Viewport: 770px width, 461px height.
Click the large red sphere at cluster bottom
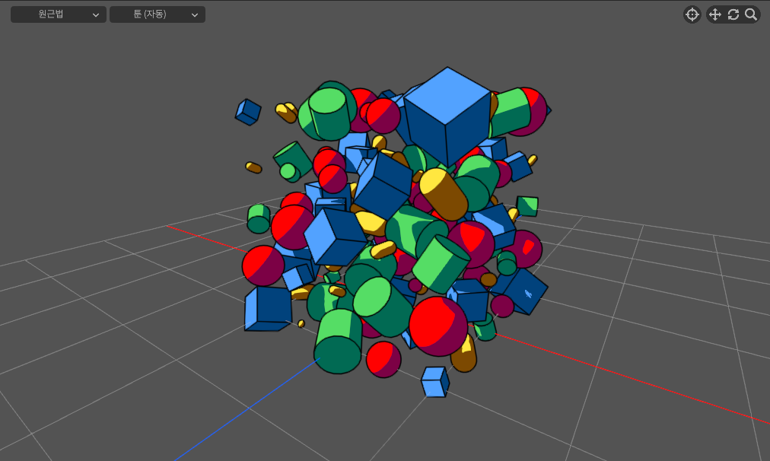point(438,326)
